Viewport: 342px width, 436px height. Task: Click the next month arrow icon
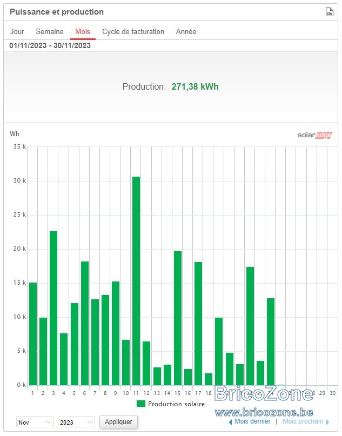[327, 422]
